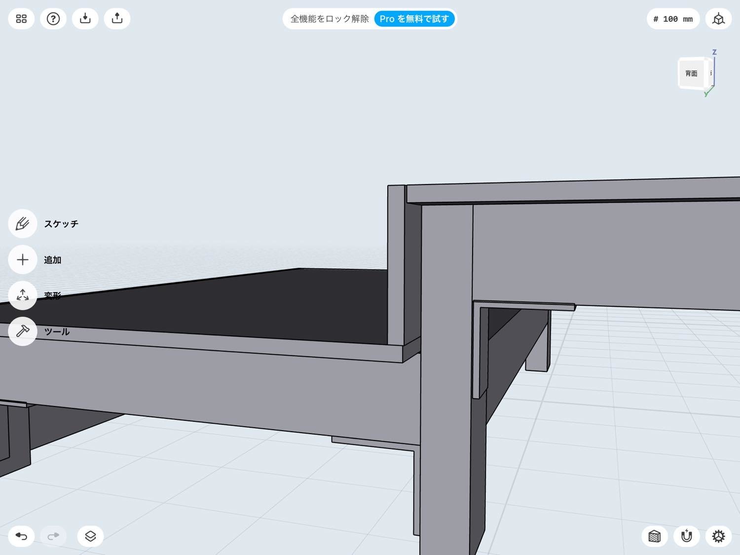Screen dimensions: 740x555
Task: Tap the import download icon
Action: click(85, 19)
